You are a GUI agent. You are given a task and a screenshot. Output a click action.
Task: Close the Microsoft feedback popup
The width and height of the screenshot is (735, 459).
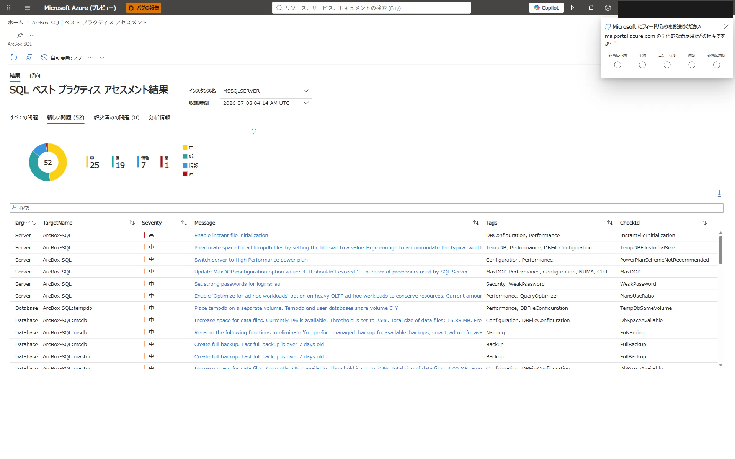[726, 27]
